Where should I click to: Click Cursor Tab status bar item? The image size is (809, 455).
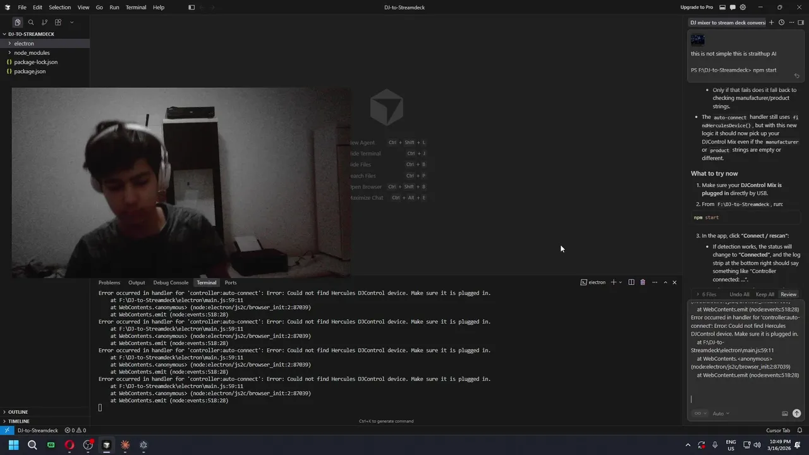point(778,430)
